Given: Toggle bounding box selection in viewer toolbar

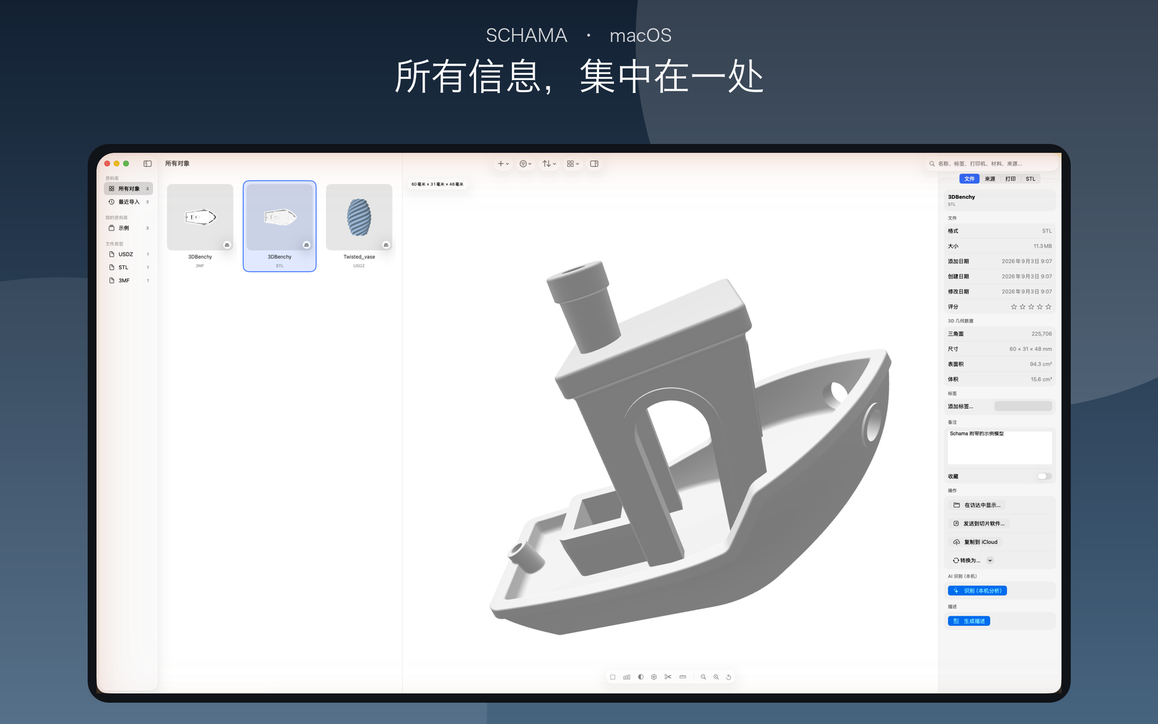Looking at the screenshot, I should click(x=613, y=677).
